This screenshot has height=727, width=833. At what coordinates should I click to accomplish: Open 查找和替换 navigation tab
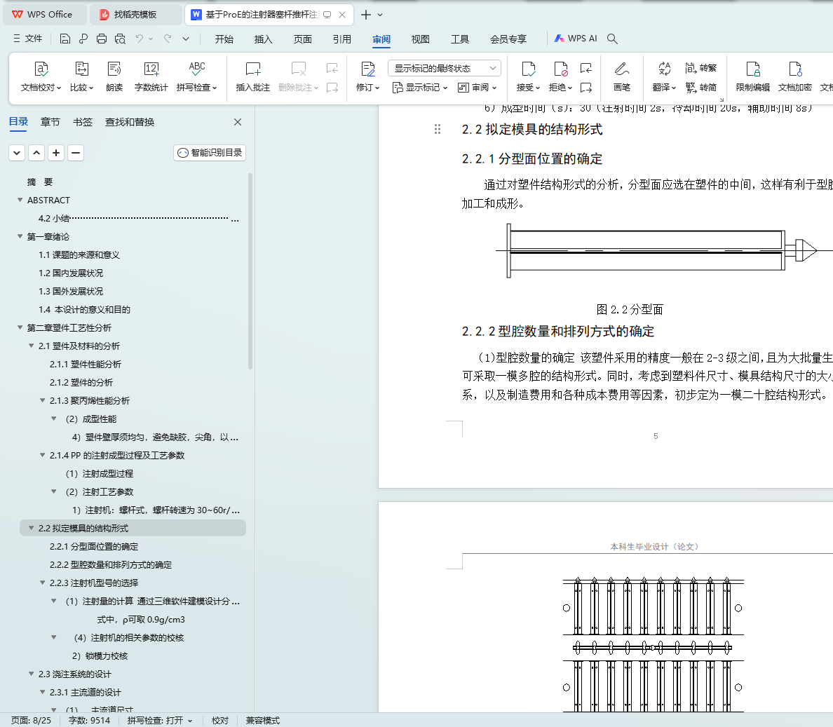(130, 122)
